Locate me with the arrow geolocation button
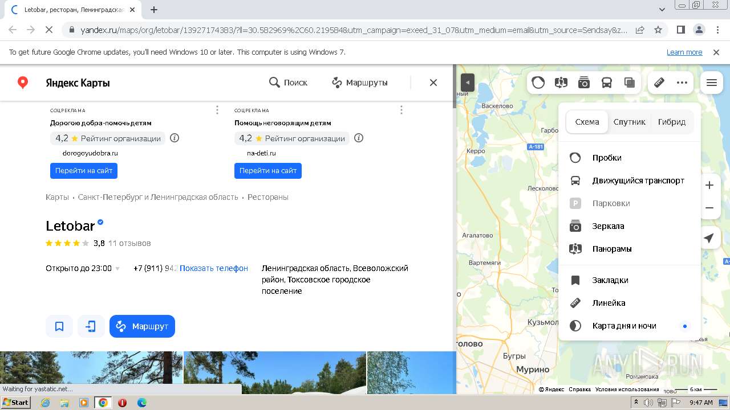The image size is (730, 410). pos(709,238)
